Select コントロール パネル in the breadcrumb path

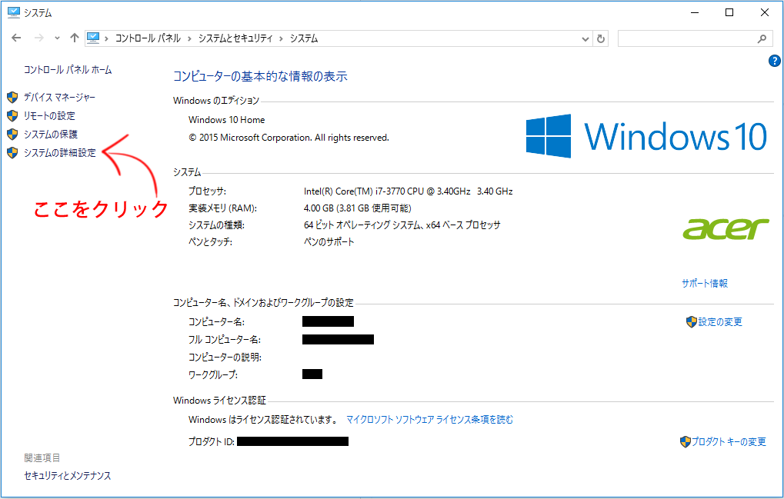point(148,38)
